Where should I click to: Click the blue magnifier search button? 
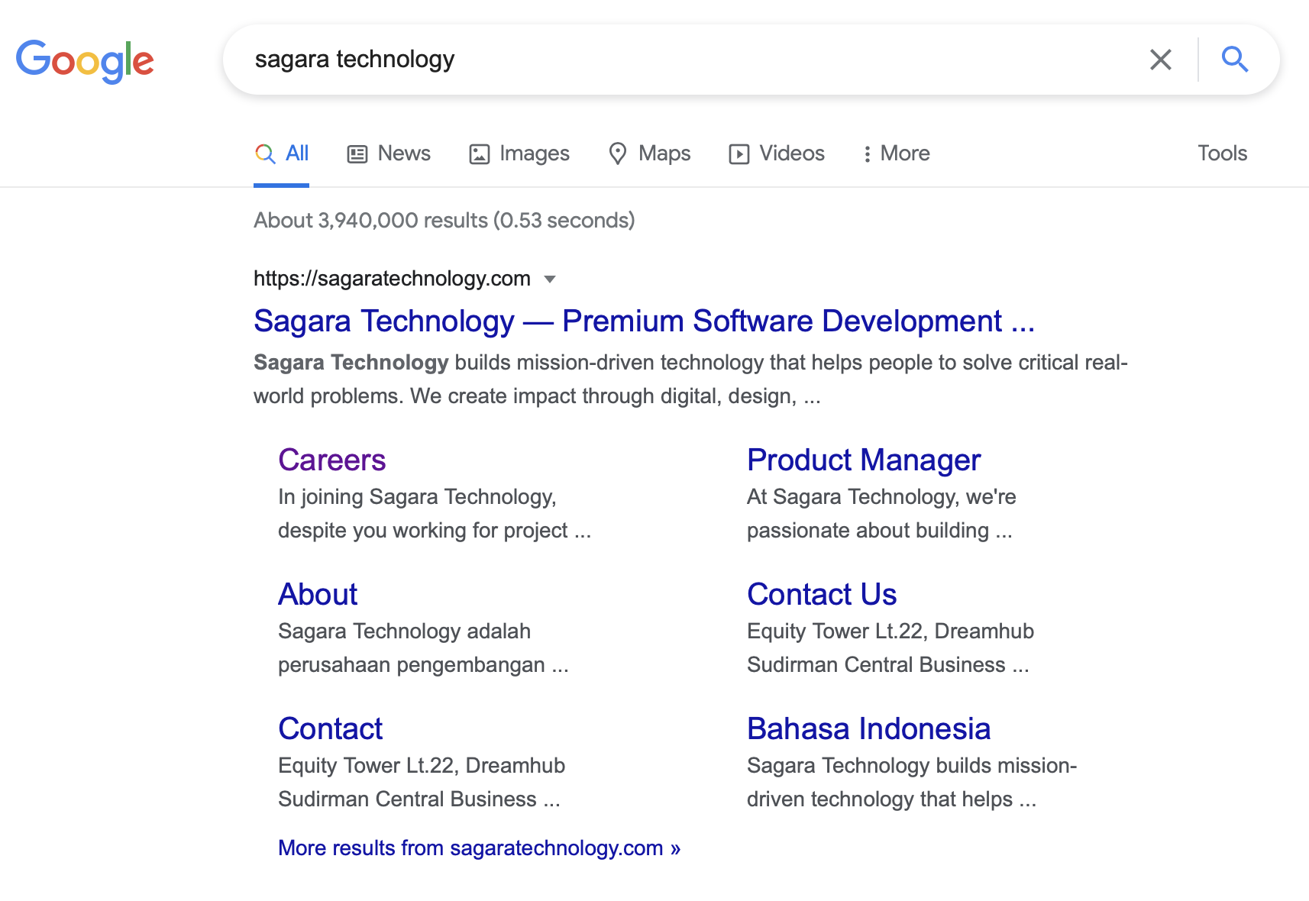[1234, 59]
